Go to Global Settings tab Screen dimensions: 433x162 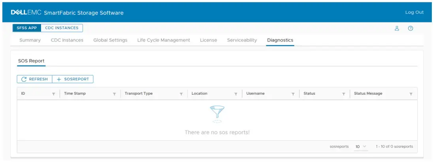pyautogui.click(x=110, y=40)
